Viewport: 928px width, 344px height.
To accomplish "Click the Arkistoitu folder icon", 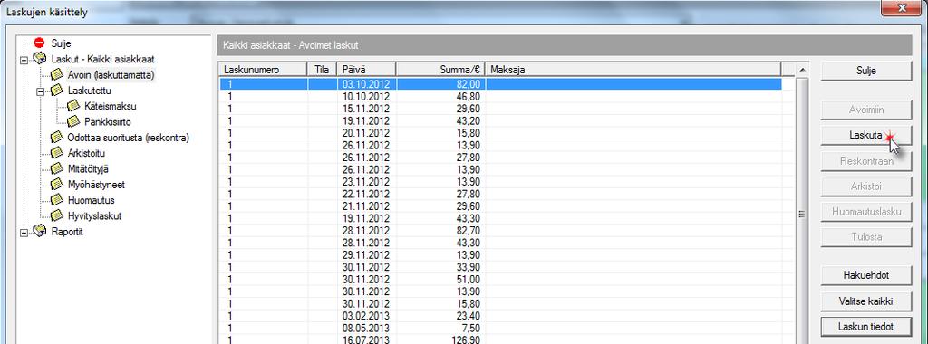I will (57, 152).
